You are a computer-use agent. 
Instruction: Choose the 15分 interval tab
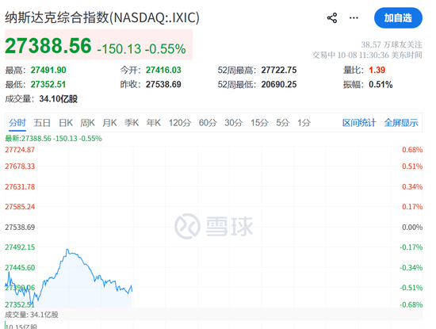pos(260,123)
